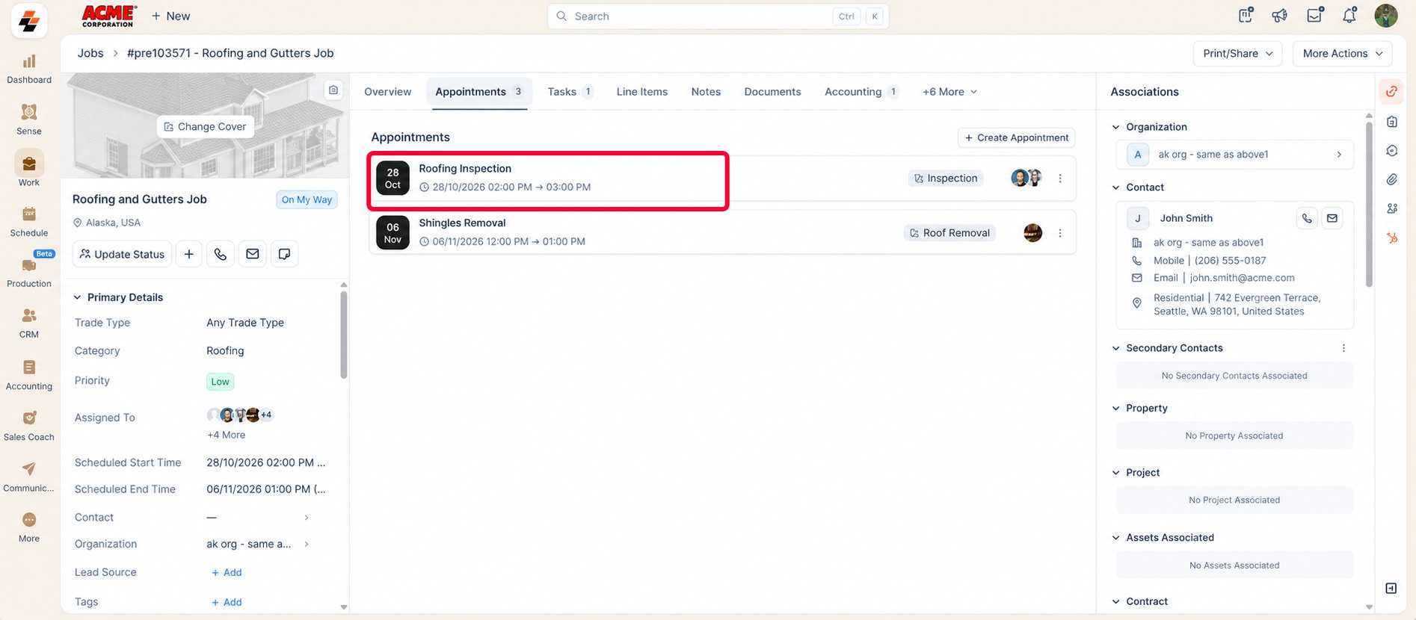Viewport: 1416px width, 620px height.
Task: Collapse Primary Details section
Action: click(77, 297)
